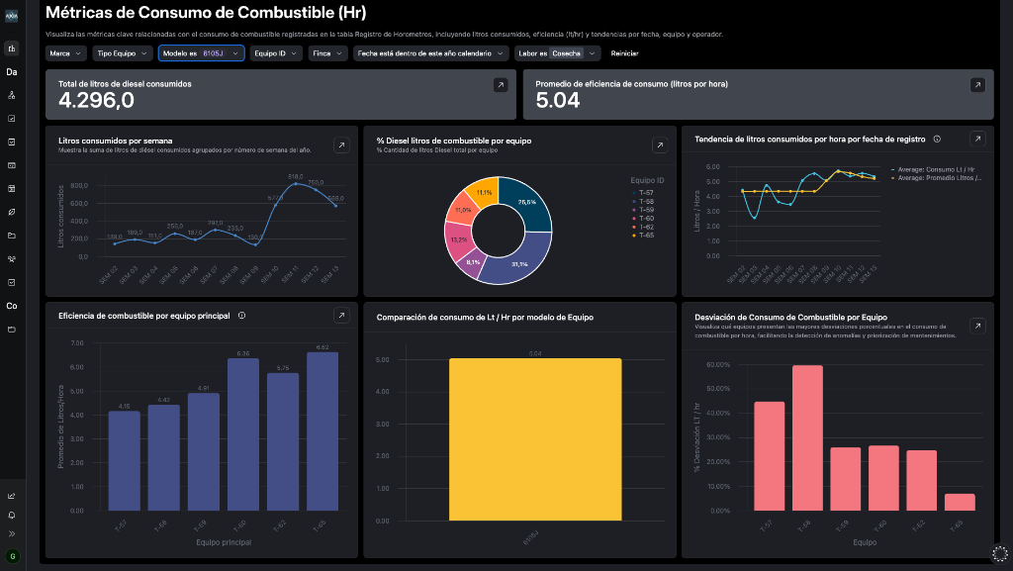1013x571 pixels.
Task: Expand Promedio de eficiencia de consumo card
Action: (x=977, y=85)
